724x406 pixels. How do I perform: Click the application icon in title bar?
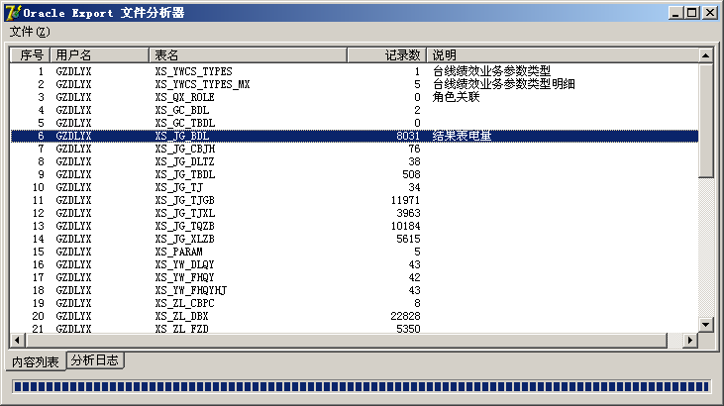coord(13,13)
